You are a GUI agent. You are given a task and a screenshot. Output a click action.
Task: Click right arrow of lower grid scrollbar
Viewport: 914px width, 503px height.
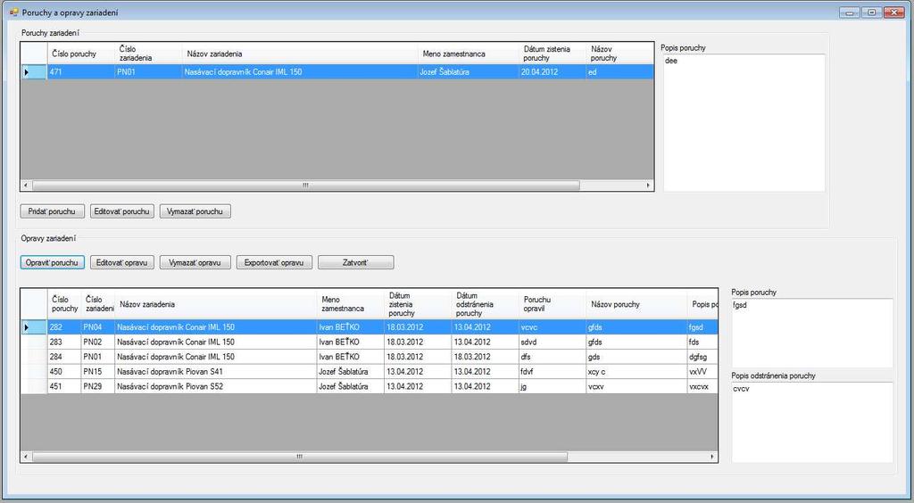pyautogui.click(x=712, y=457)
